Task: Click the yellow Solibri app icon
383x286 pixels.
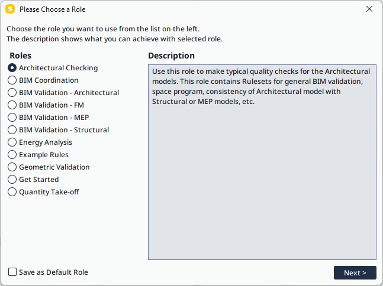Action: coord(10,9)
